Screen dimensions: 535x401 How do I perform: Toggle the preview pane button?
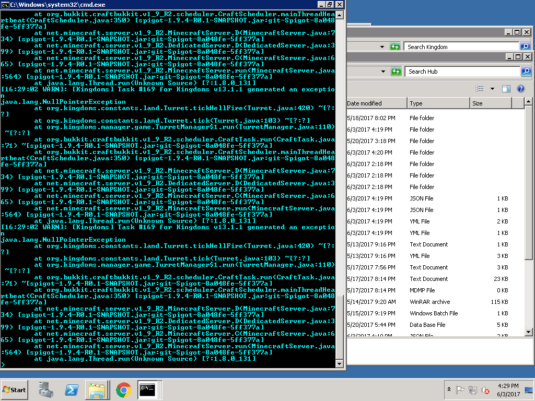coord(506,89)
